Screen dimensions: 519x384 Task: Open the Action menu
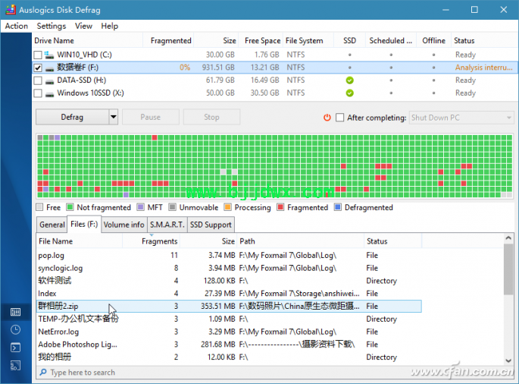coord(16,26)
